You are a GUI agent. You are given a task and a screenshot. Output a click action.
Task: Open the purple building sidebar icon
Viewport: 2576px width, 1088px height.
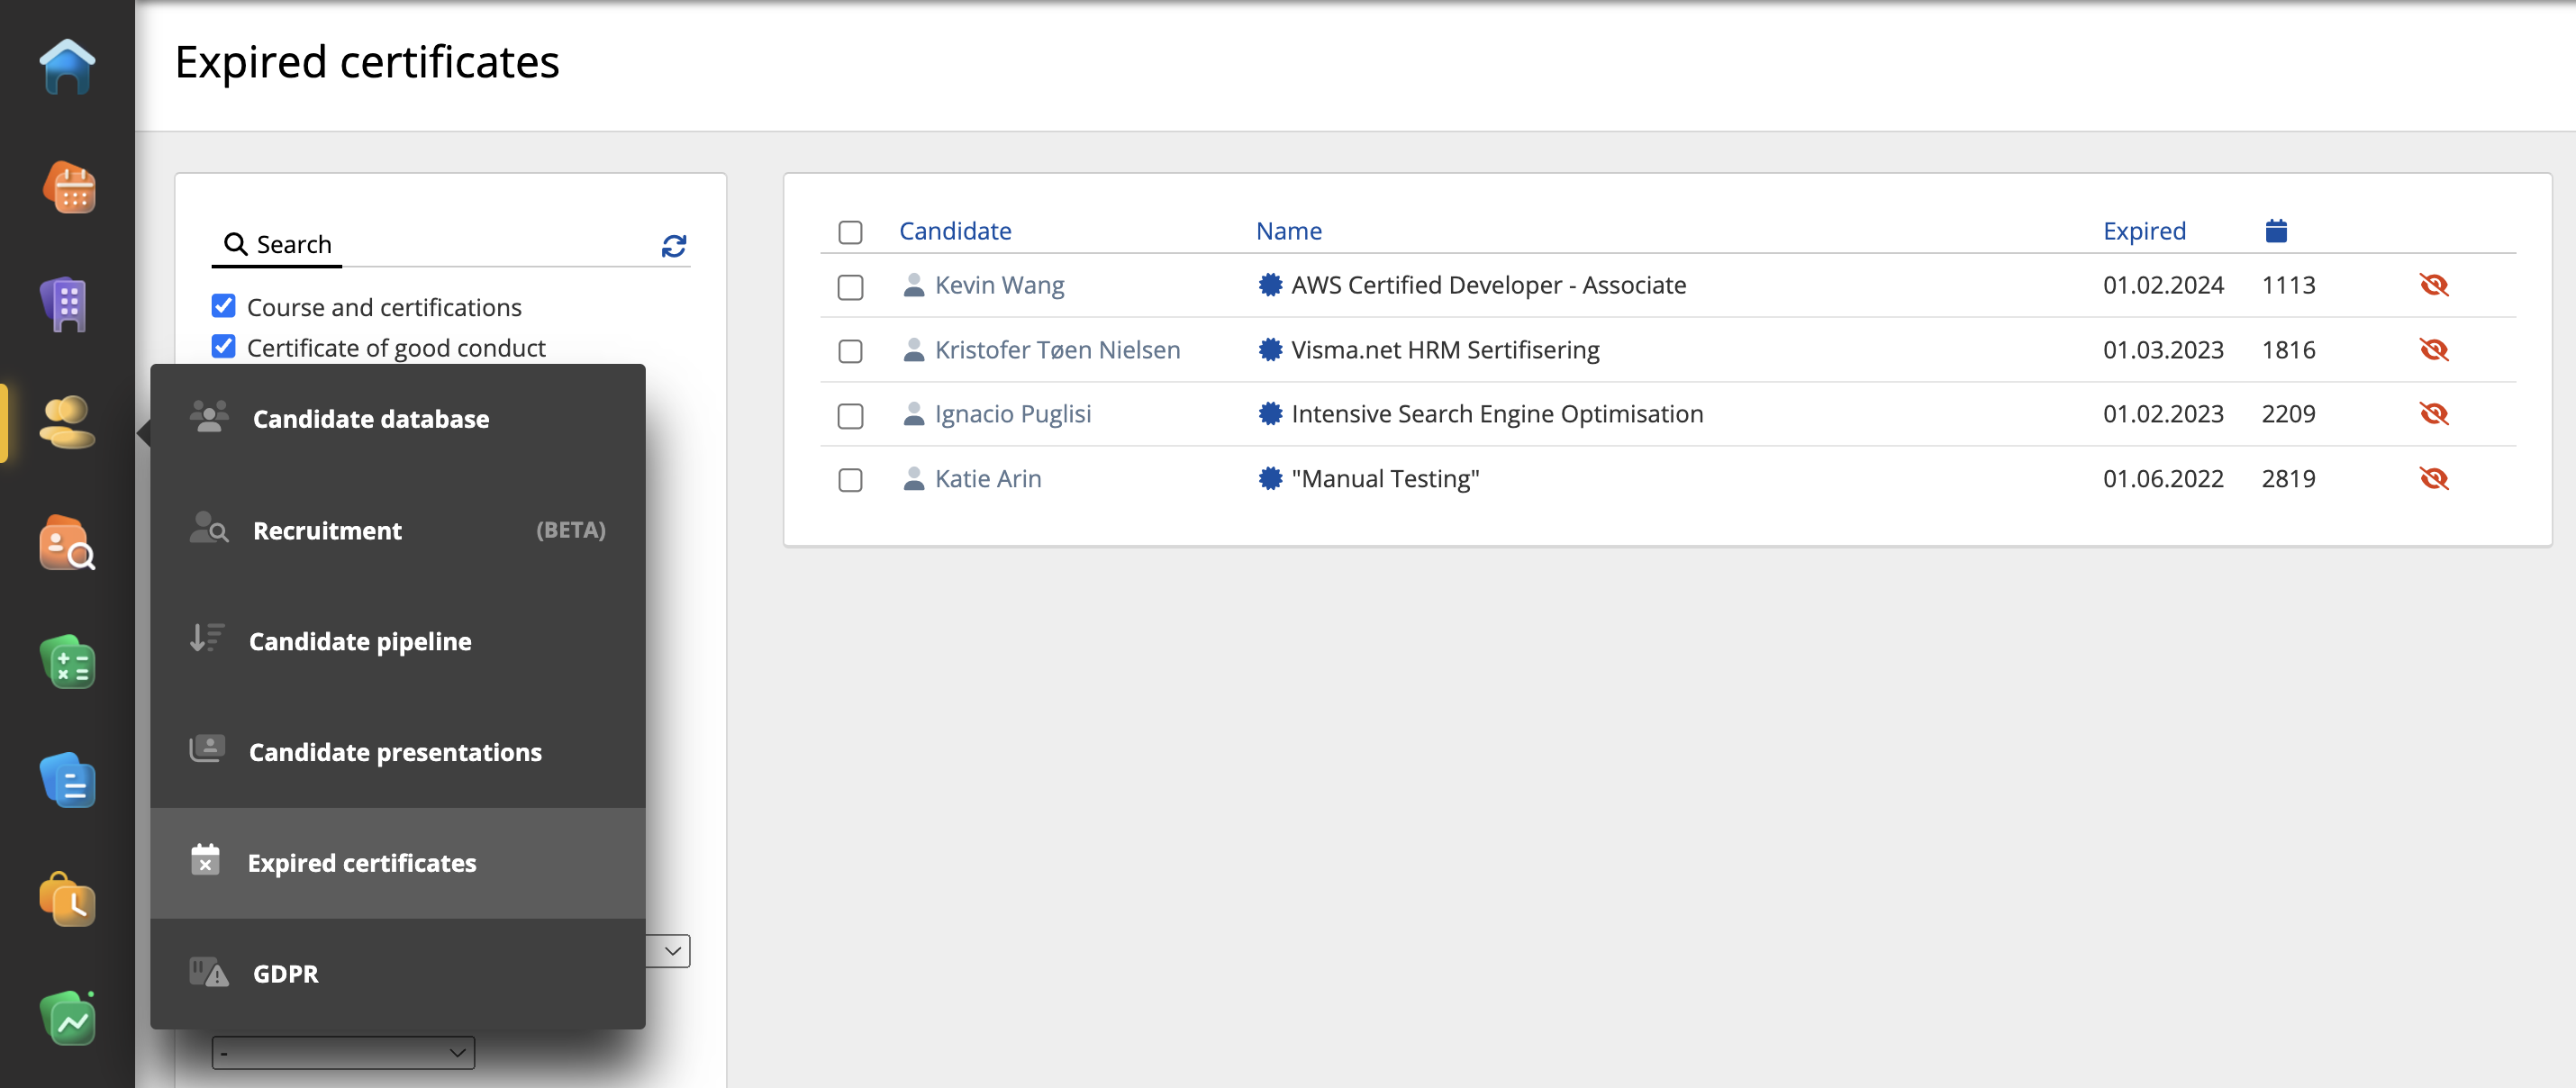coord(66,304)
